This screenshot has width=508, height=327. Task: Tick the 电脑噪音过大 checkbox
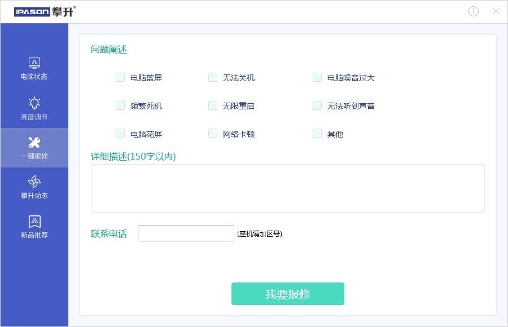click(x=317, y=77)
